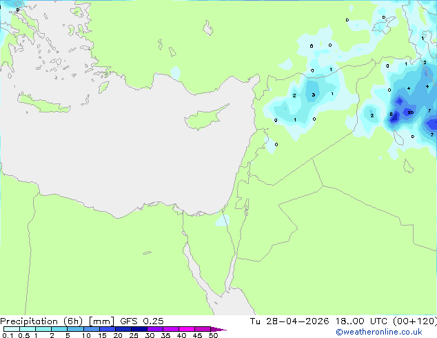Click the legend label '10'
The width and height of the screenshot is (437, 338).
click(x=86, y=335)
